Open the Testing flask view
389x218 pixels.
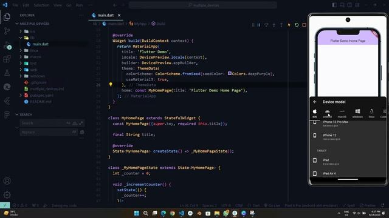pyautogui.click(x=7, y=73)
